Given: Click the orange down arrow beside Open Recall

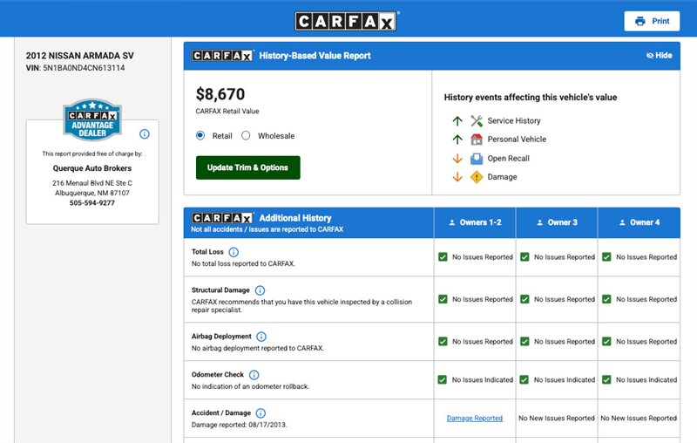Looking at the screenshot, I should [x=457, y=159].
